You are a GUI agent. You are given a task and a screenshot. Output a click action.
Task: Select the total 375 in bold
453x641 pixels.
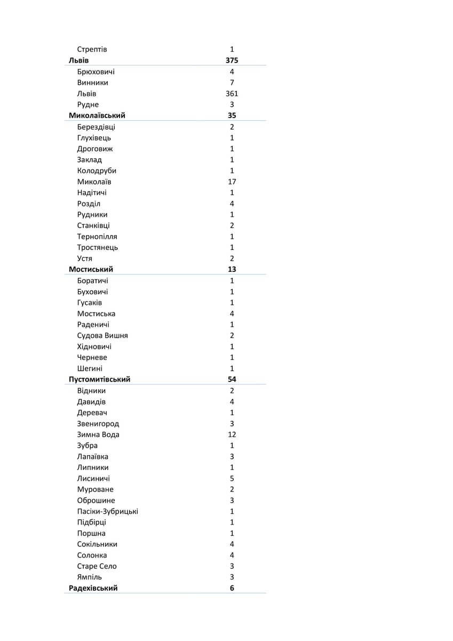coord(232,60)
